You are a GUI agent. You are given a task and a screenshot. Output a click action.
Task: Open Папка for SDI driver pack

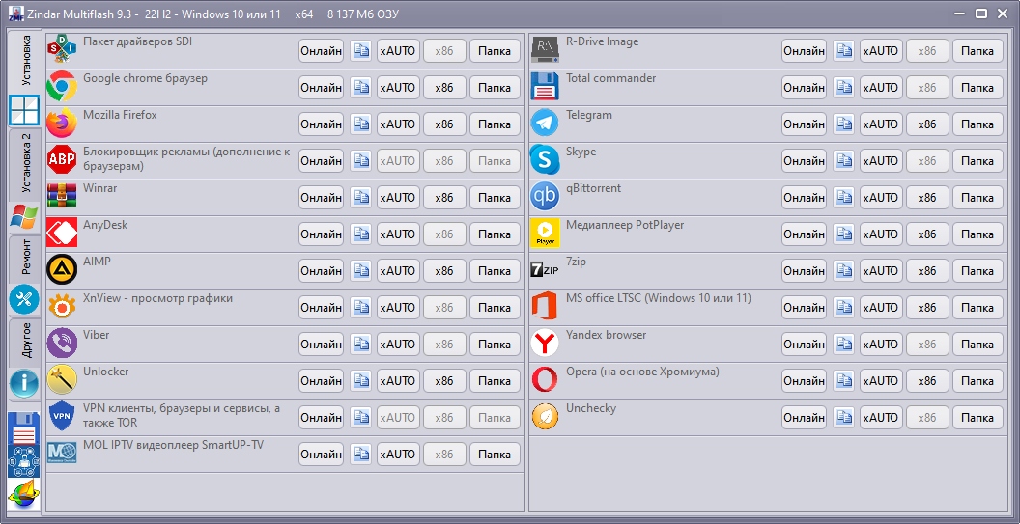(496, 51)
